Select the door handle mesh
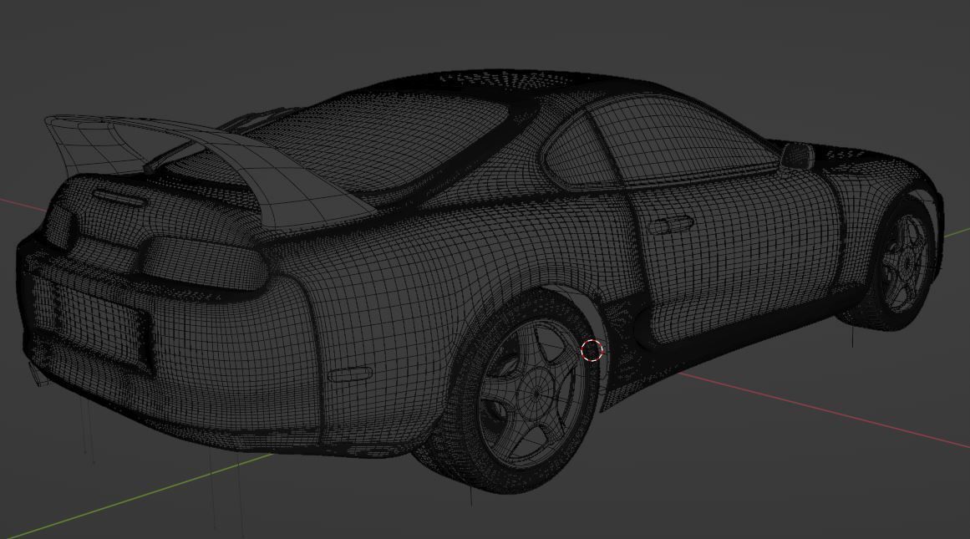The height and width of the screenshot is (539, 970). (x=671, y=225)
